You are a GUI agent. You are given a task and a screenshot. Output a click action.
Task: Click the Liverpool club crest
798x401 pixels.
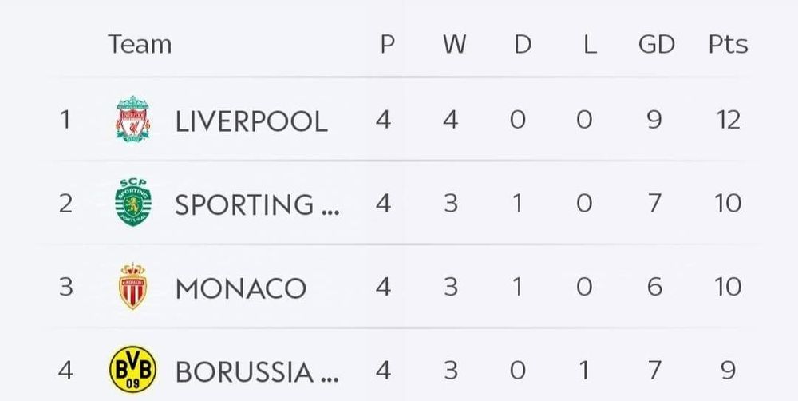tap(132, 120)
